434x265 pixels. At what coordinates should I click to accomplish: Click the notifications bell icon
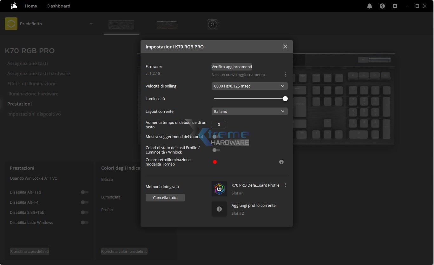370,6
